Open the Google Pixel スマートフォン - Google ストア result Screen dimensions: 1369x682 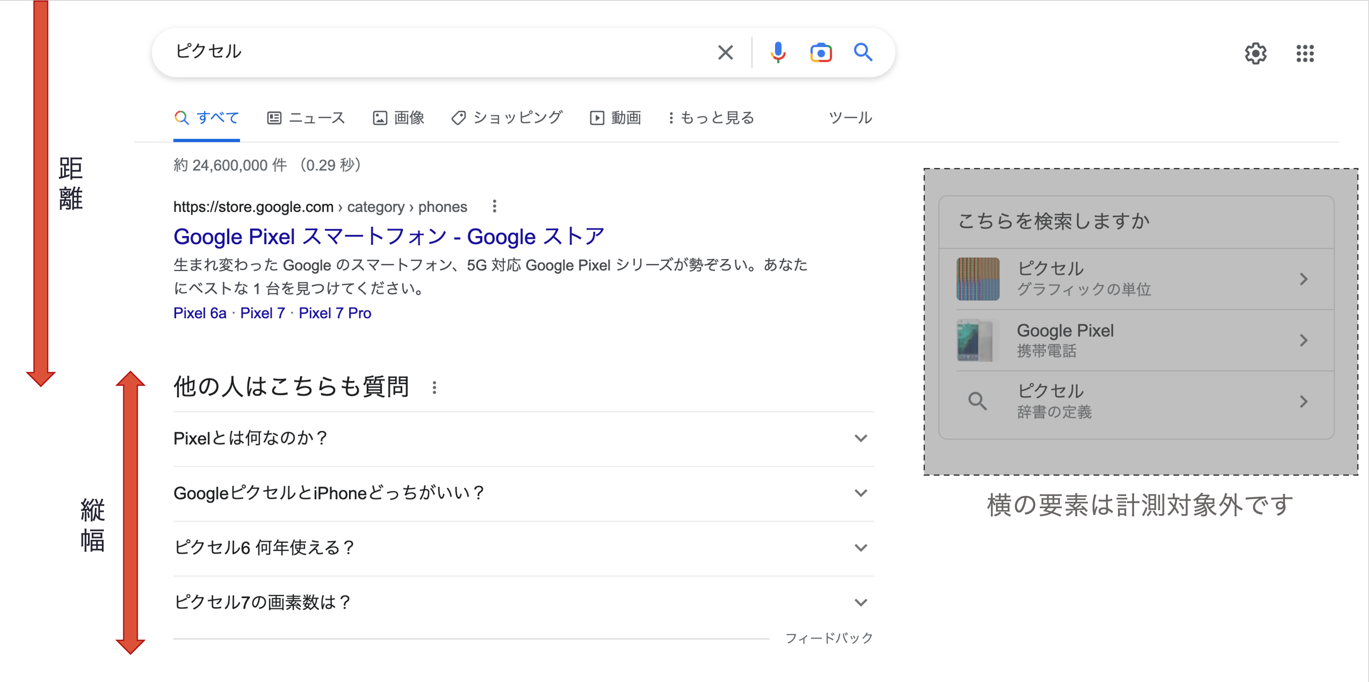[x=389, y=237]
